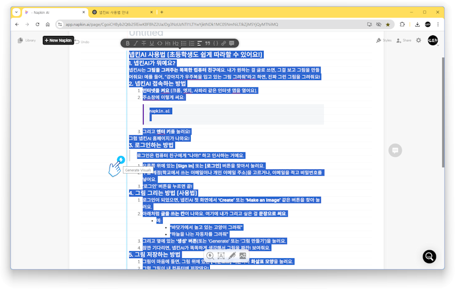Underline the selected text
Viewport: 455px width, 289px height.
click(x=151, y=43)
